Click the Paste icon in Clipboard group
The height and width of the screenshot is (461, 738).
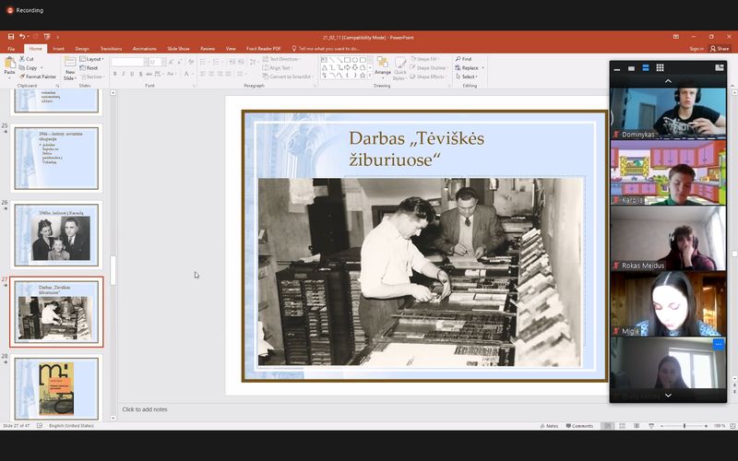9,65
